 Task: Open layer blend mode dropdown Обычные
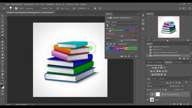click(x=157, y=86)
